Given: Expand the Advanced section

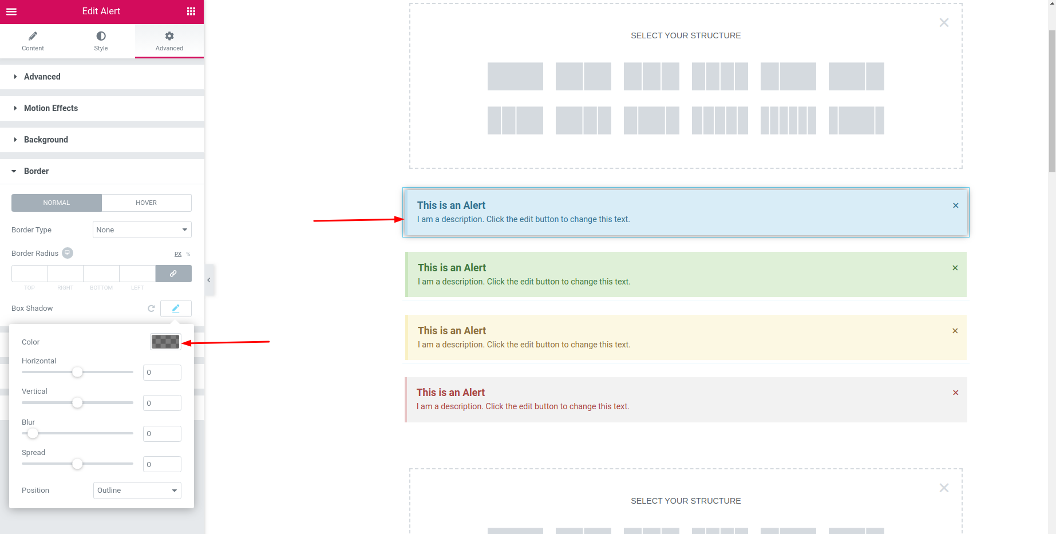Looking at the screenshot, I should click(102, 77).
